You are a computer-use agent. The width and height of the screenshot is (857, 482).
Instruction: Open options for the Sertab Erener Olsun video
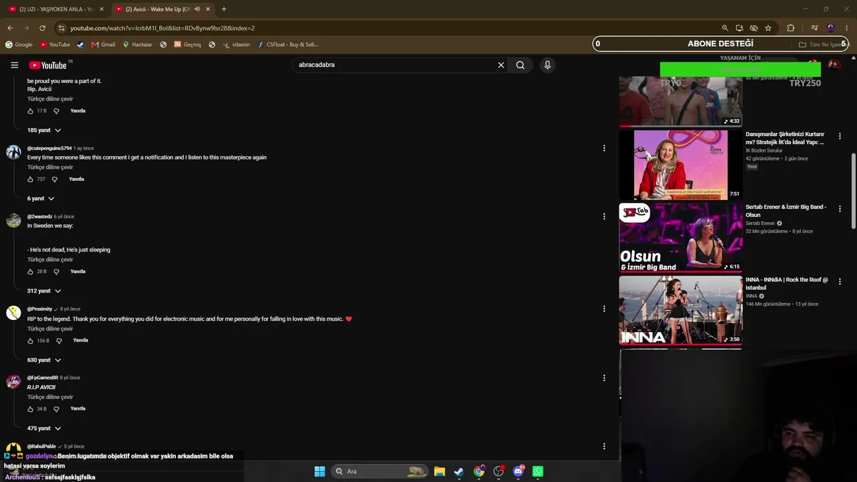(840, 209)
